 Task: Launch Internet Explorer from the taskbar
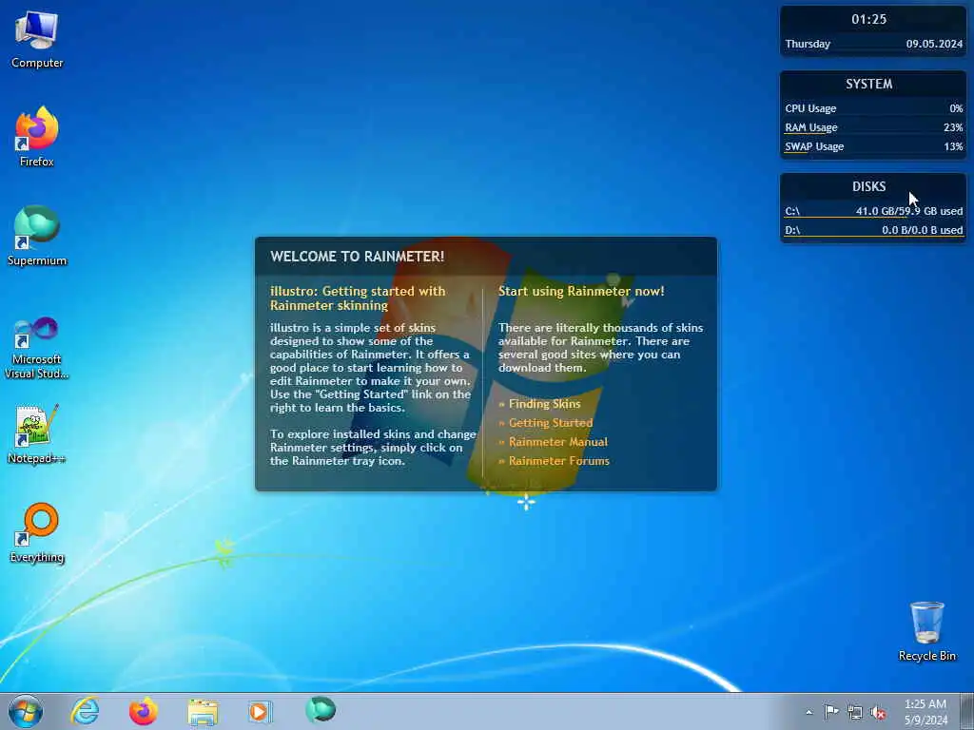point(85,711)
